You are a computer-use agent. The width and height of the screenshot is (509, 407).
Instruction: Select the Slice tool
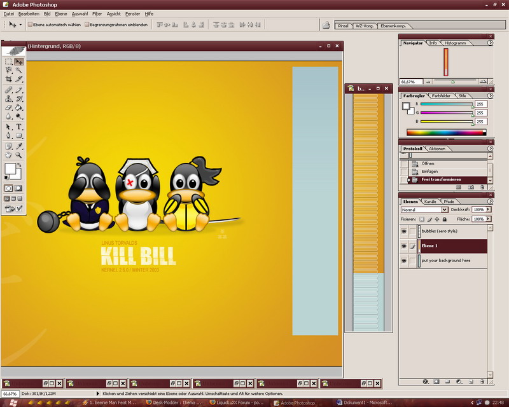pos(19,79)
